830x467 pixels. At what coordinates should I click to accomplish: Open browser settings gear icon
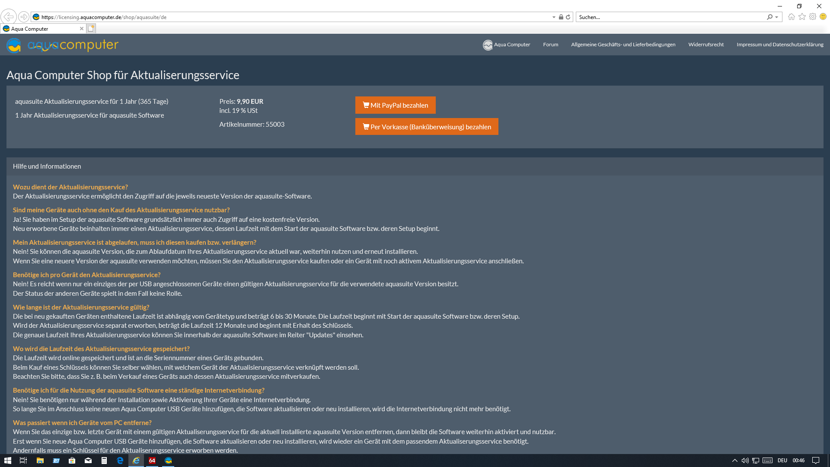coord(813,17)
